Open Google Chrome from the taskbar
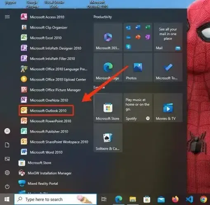Image resolution: width=210 pixels, height=205 pixels. (x=203, y=199)
